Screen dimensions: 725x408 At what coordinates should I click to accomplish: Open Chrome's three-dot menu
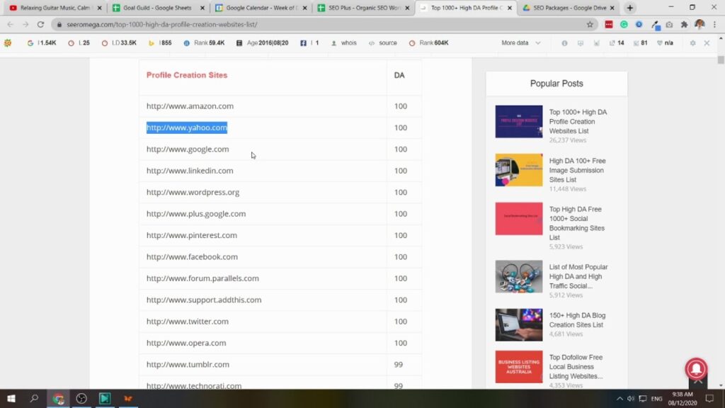click(714, 25)
